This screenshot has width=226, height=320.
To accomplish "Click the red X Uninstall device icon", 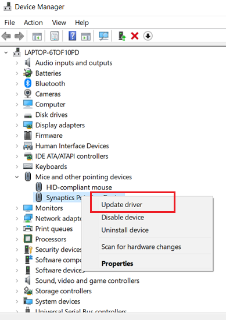I will 135,36.
